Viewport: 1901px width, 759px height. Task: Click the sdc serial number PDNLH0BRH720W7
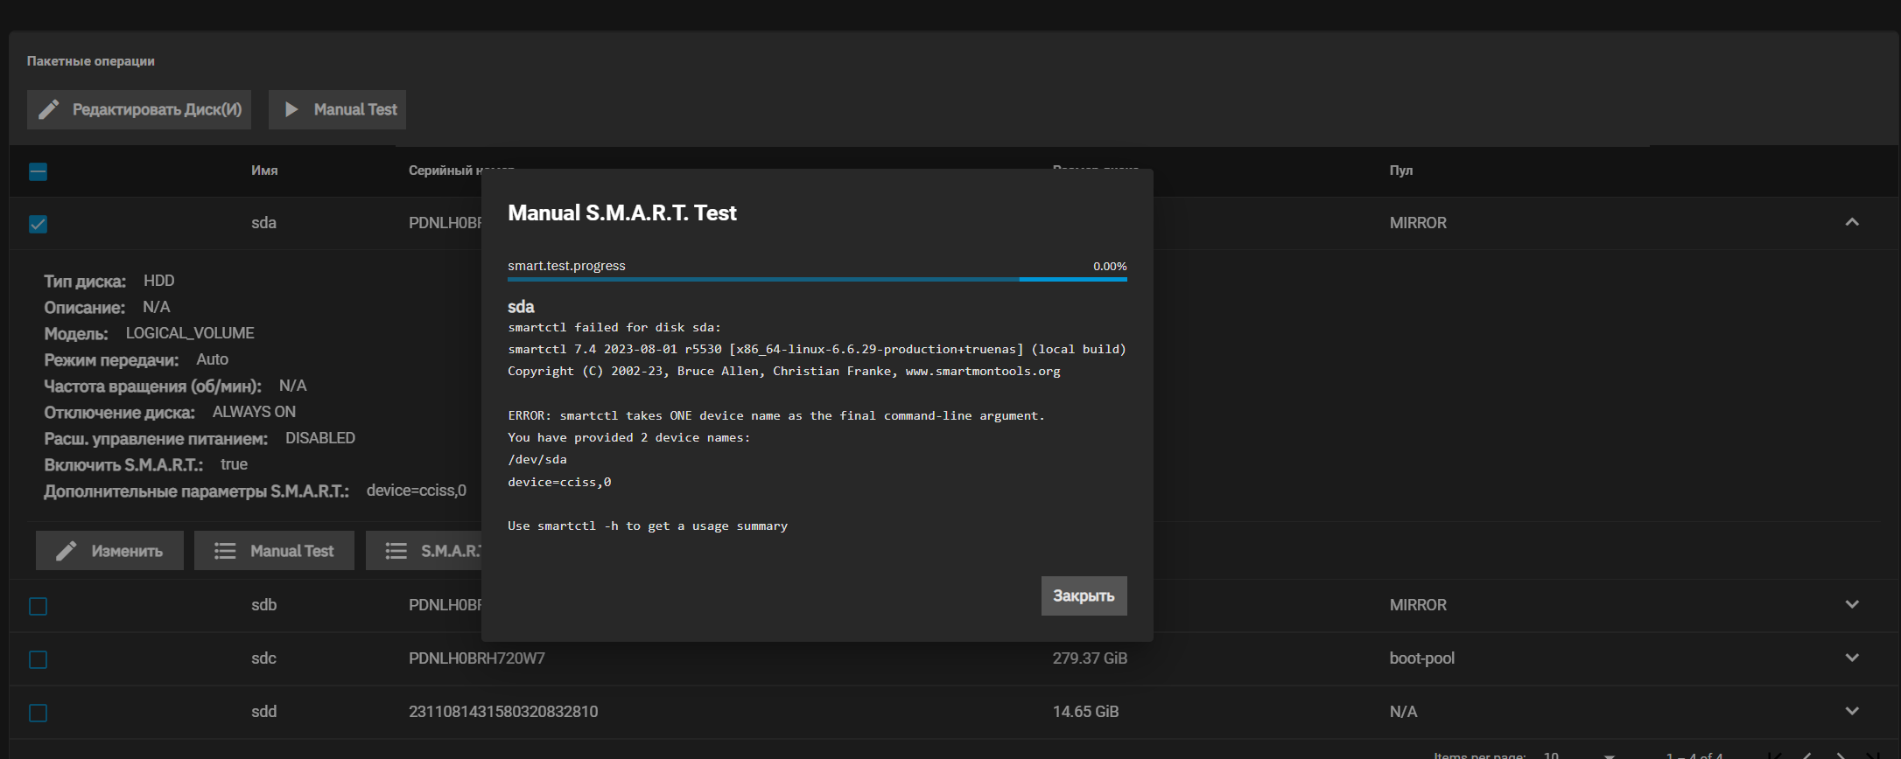[476, 658]
